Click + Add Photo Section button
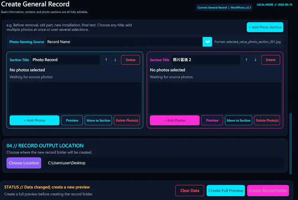 coord(265,27)
